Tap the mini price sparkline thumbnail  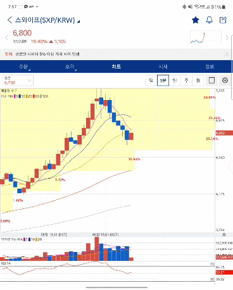pos(206,37)
